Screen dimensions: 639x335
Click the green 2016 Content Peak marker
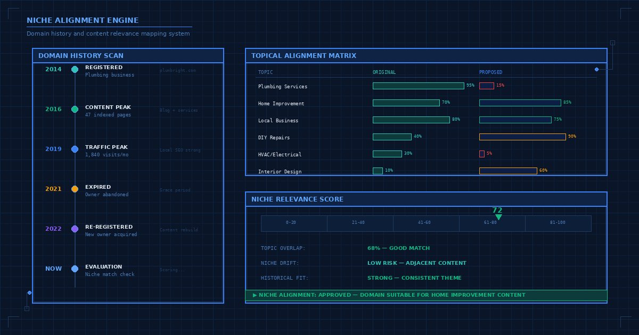(75, 110)
